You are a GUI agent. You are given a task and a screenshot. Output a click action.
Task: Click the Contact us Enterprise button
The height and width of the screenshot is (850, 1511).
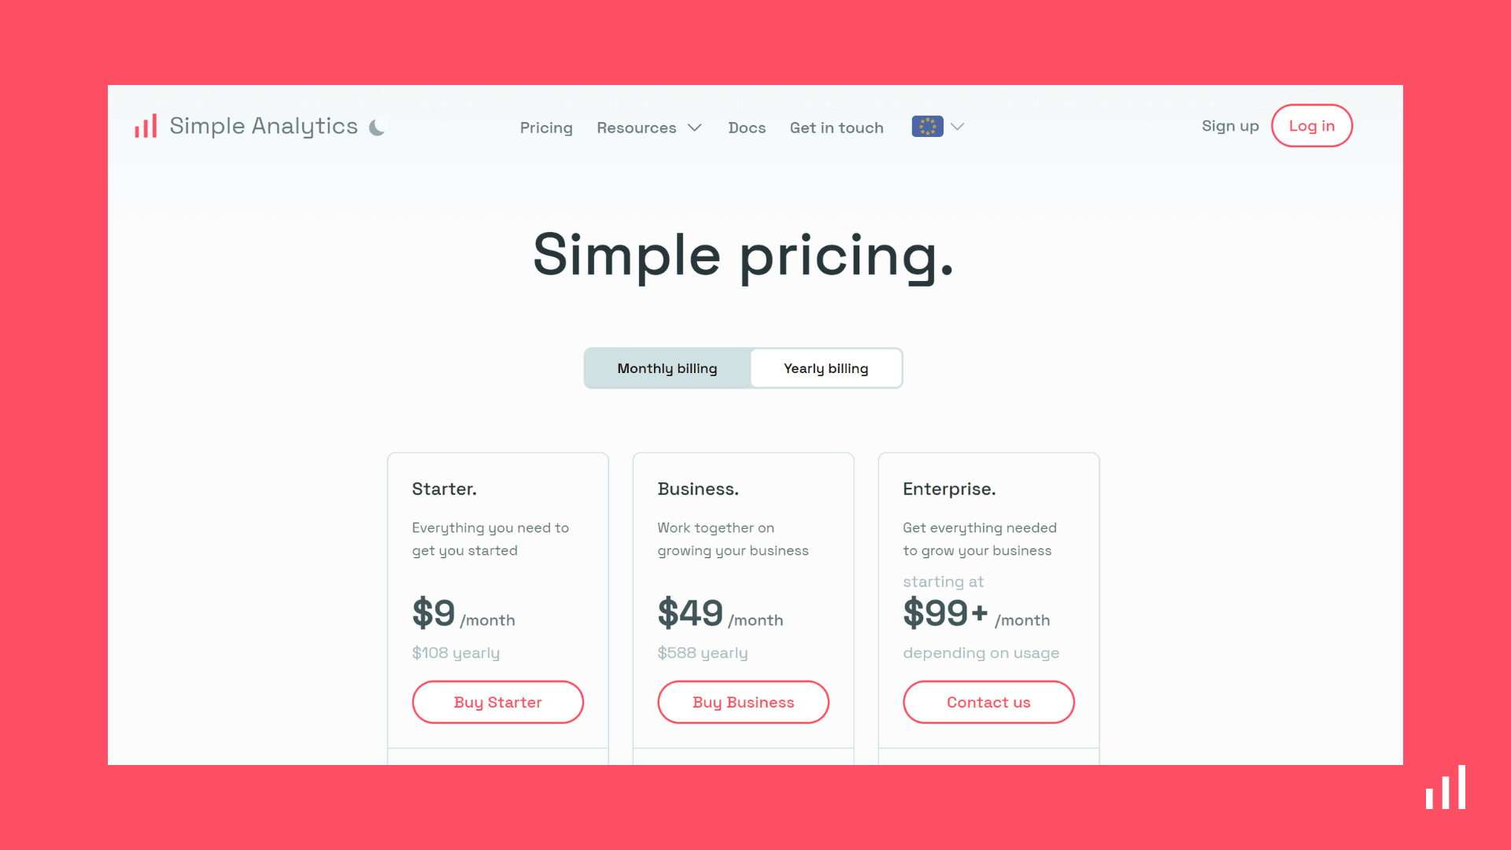click(988, 701)
